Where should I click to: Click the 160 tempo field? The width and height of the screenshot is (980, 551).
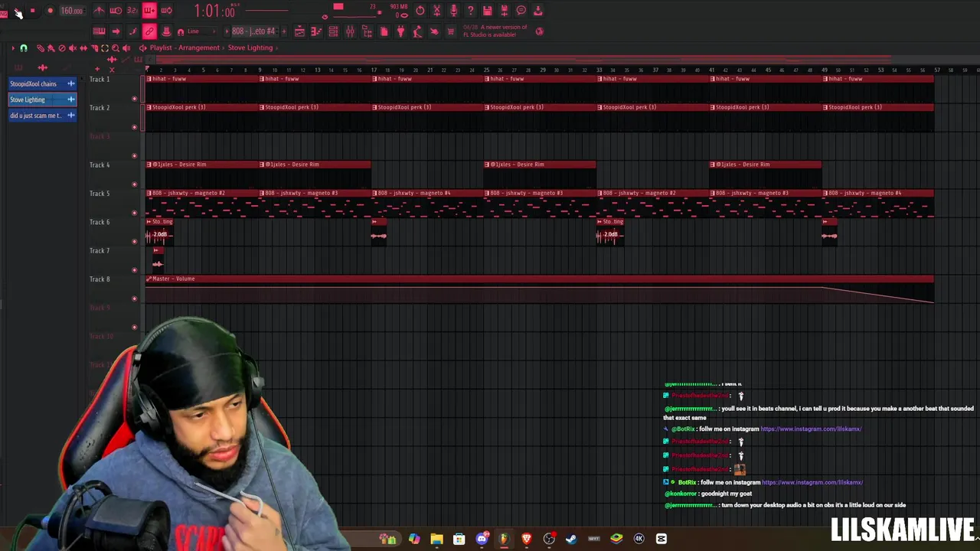pyautogui.click(x=71, y=11)
